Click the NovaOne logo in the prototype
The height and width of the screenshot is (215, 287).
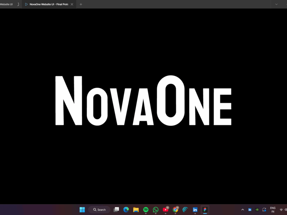tap(143, 101)
